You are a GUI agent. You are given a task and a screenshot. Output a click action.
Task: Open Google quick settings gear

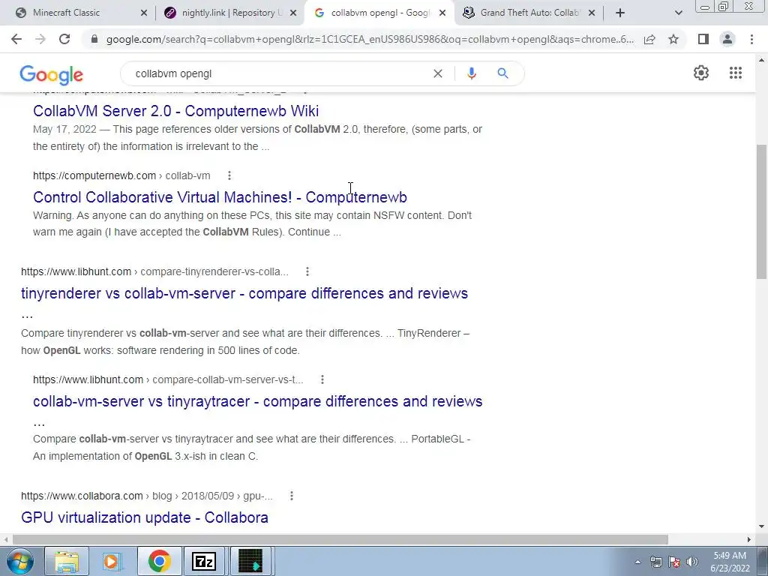click(x=701, y=73)
